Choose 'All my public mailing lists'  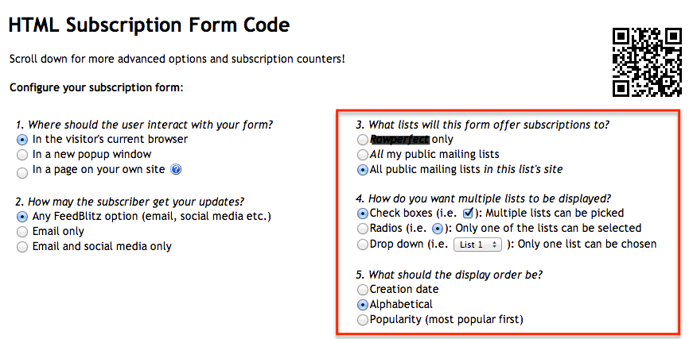click(x=363, y=154)
